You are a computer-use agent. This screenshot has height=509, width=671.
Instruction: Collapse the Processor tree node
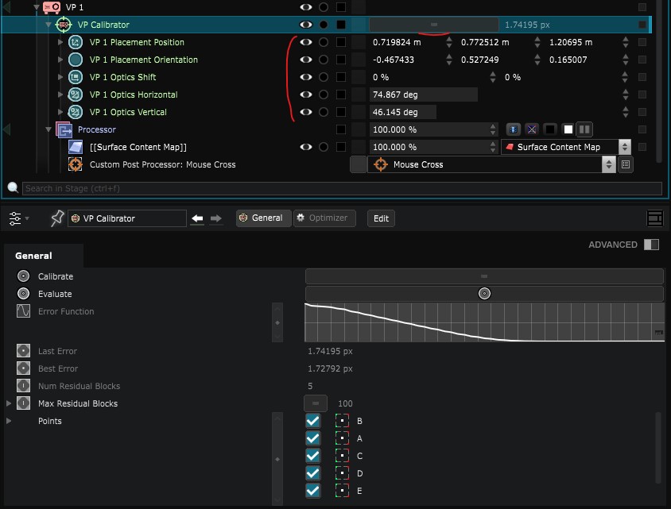click(x=48, y=130)
